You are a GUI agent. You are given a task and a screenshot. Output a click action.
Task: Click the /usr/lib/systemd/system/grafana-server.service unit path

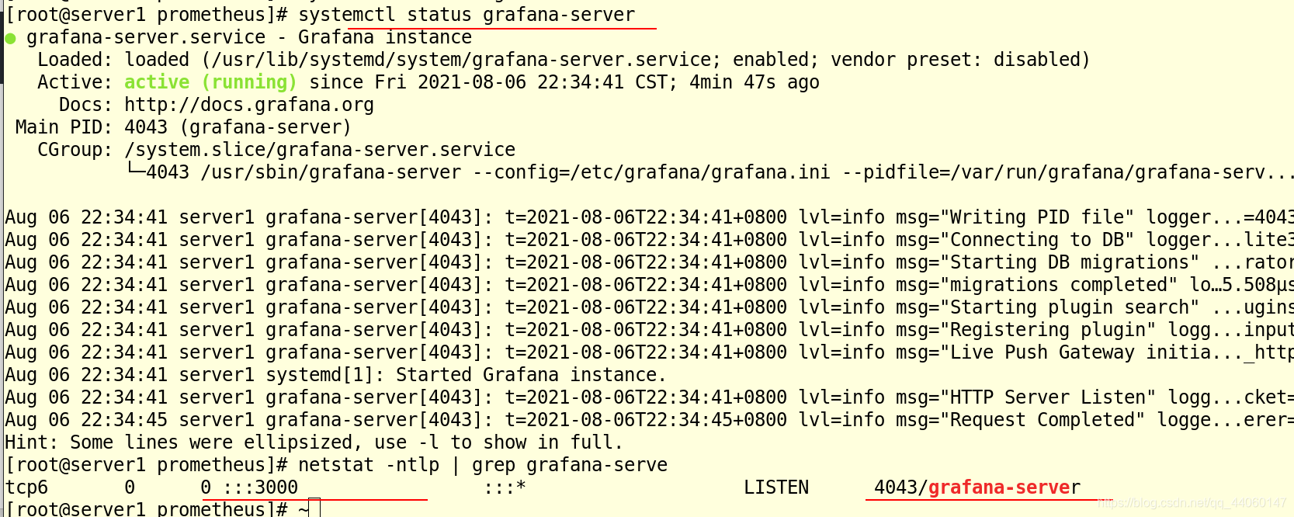tap(463, 60)
